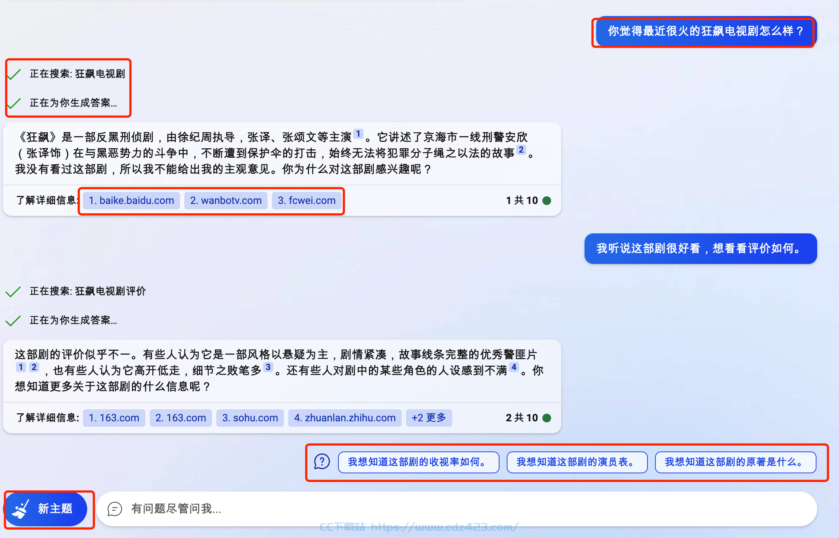This screenshot has width=839, height=538.
Task: Click the chat bubble icon in the input box
Action: point(115,509)
